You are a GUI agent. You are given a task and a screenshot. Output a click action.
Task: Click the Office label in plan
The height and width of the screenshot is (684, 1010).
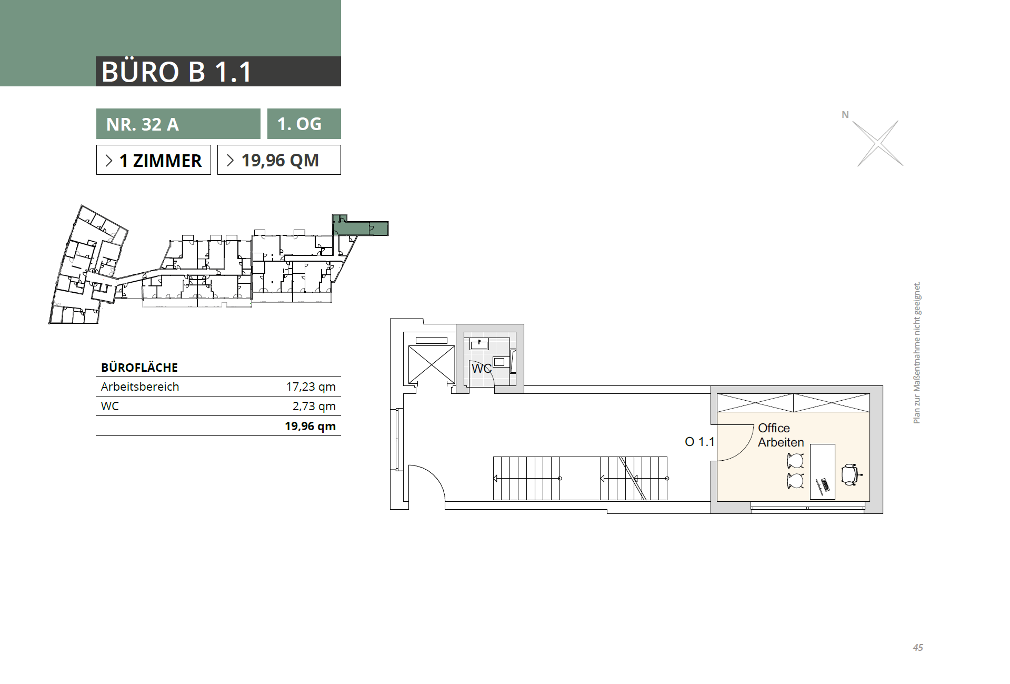pyautogui.click(x=774, y=428)
